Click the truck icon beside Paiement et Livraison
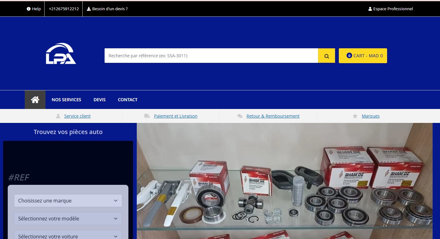440x239 pixels. (147, 116)
